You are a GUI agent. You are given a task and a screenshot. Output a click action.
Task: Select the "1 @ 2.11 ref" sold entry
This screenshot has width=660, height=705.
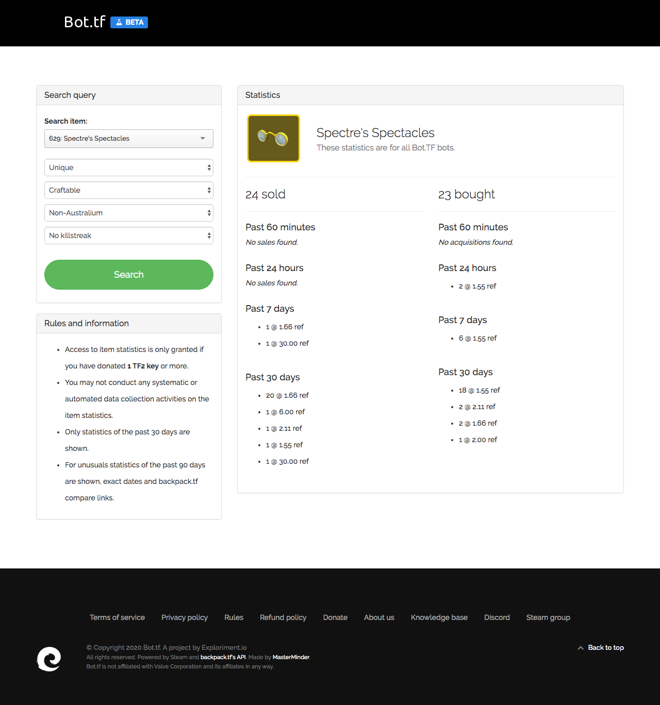click(x=284, y=428)
